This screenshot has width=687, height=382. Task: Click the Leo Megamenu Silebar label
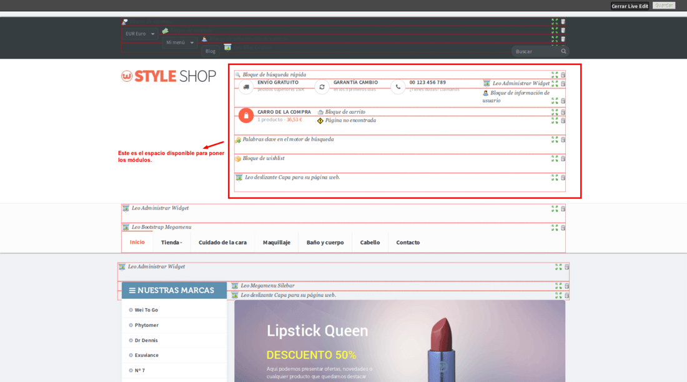pos(267,286)
